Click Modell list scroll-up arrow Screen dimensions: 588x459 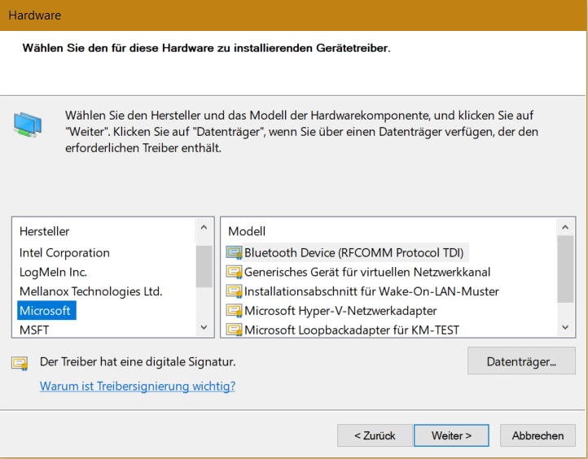(x=565, y=227)
